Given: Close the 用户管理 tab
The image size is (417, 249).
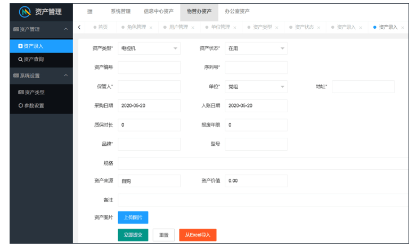Looking at the screenshot, I should tap(192, 28).
